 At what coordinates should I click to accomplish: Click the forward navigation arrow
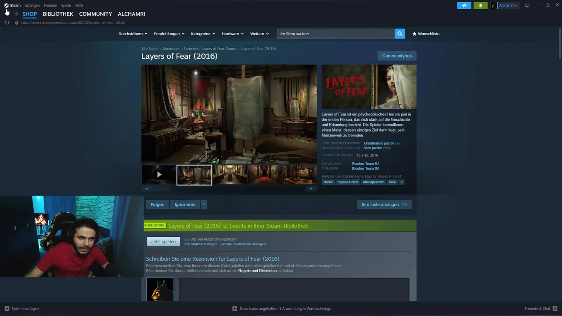click(x=16, y=14)
